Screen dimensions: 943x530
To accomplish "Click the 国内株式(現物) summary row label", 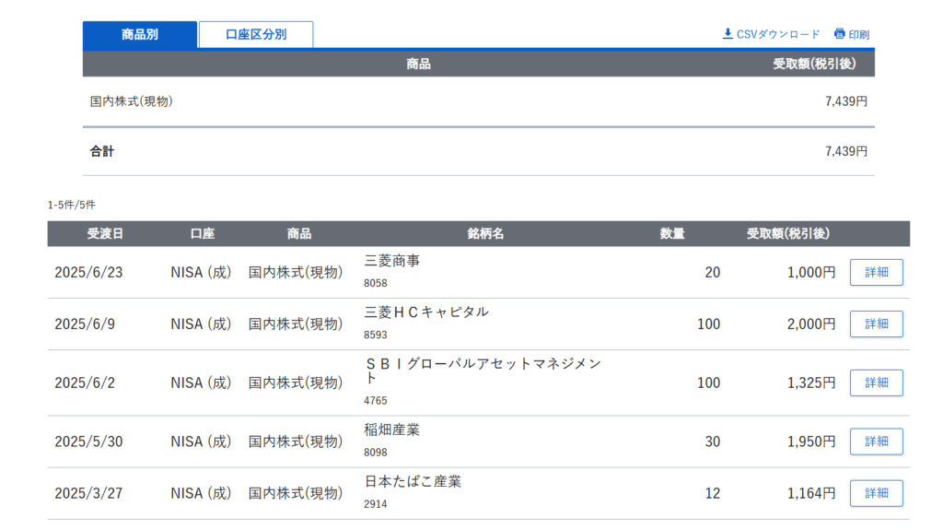I will coord(131,101).
